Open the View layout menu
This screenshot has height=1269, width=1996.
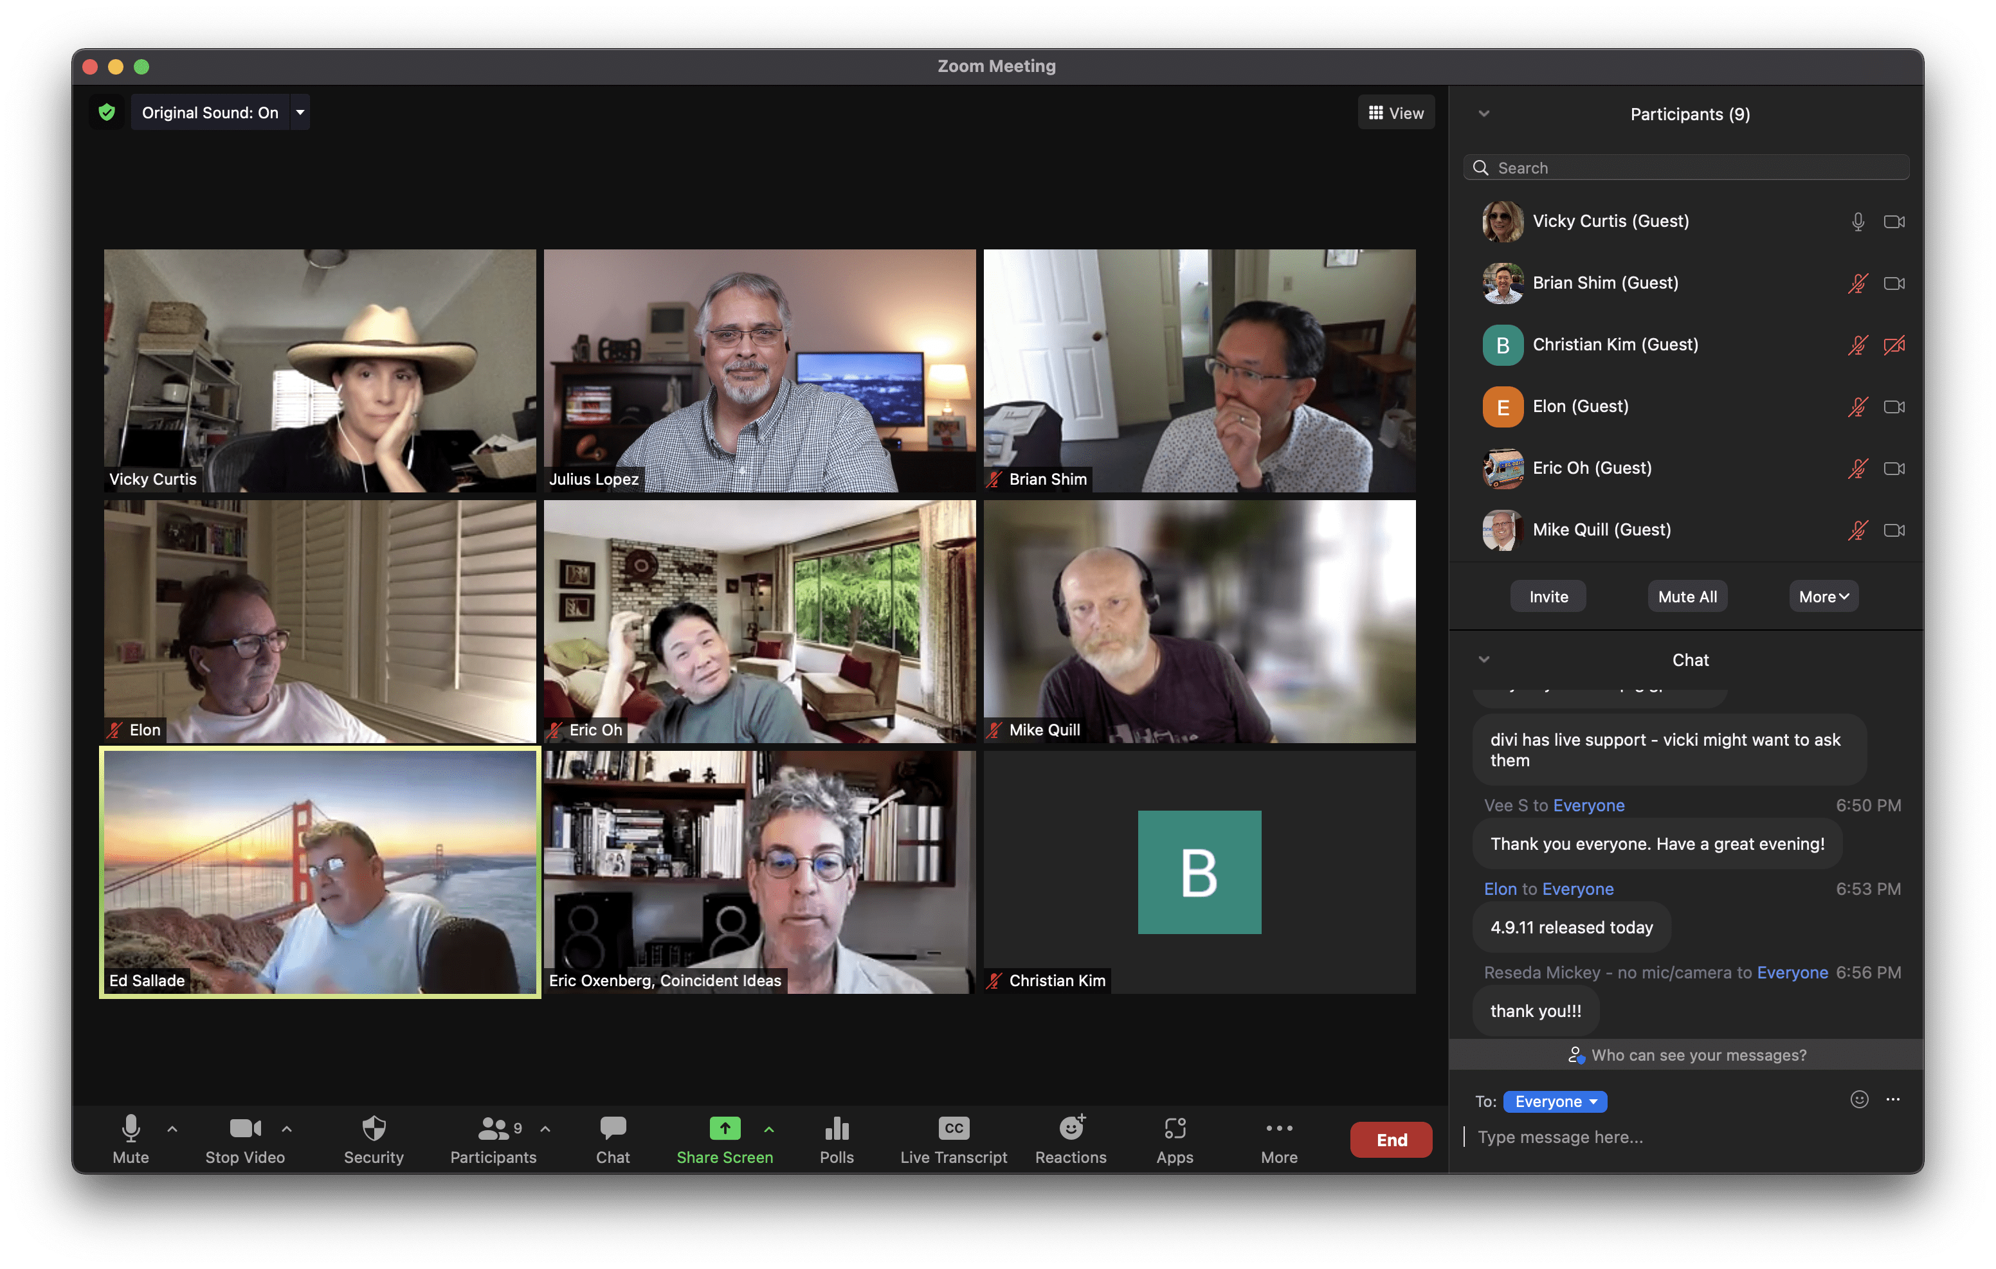(1396, 113)
